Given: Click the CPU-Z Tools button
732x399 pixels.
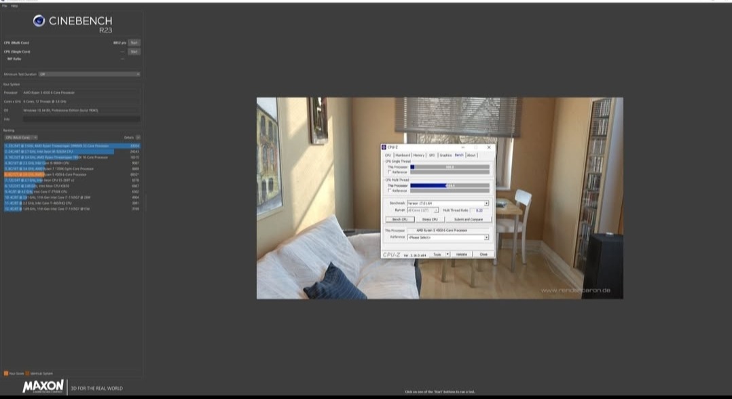Looking at the screenshot, I should pyautogui.click(x=437, y=254).
